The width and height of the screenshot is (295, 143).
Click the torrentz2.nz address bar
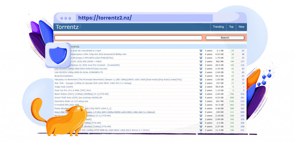(144, 18)
